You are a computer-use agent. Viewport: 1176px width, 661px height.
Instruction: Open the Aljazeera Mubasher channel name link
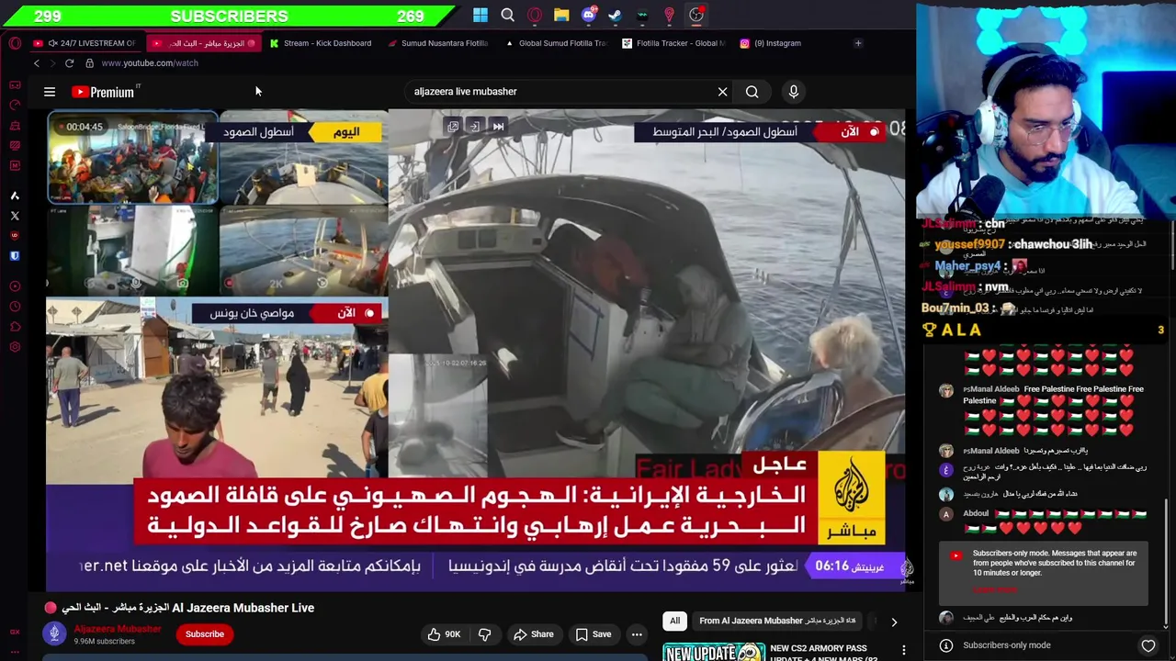[118, 629]
